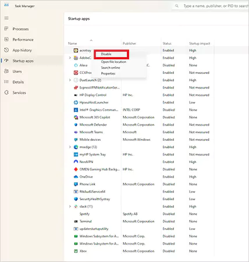This screenshot has width=249, height=262.
Task: Expand the DuetLaunch (2) group
Action: click(x=70, y=80)
